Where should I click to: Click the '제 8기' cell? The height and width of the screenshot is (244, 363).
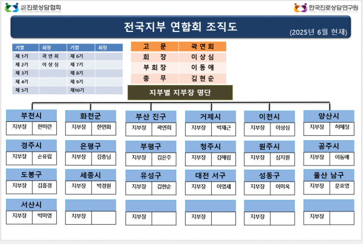(x=81, y=73)
